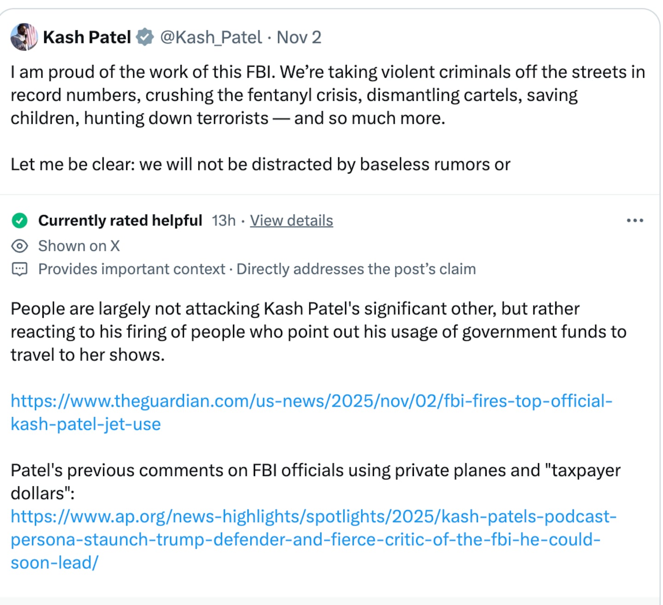
Task: Select the @Kash_Patel username handle
Action: [x=210, y=37]
